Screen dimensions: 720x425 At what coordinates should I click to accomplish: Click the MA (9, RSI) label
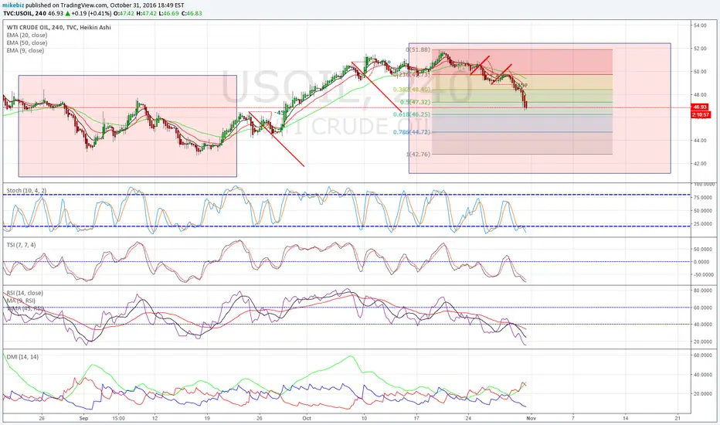tap(21, 301)
